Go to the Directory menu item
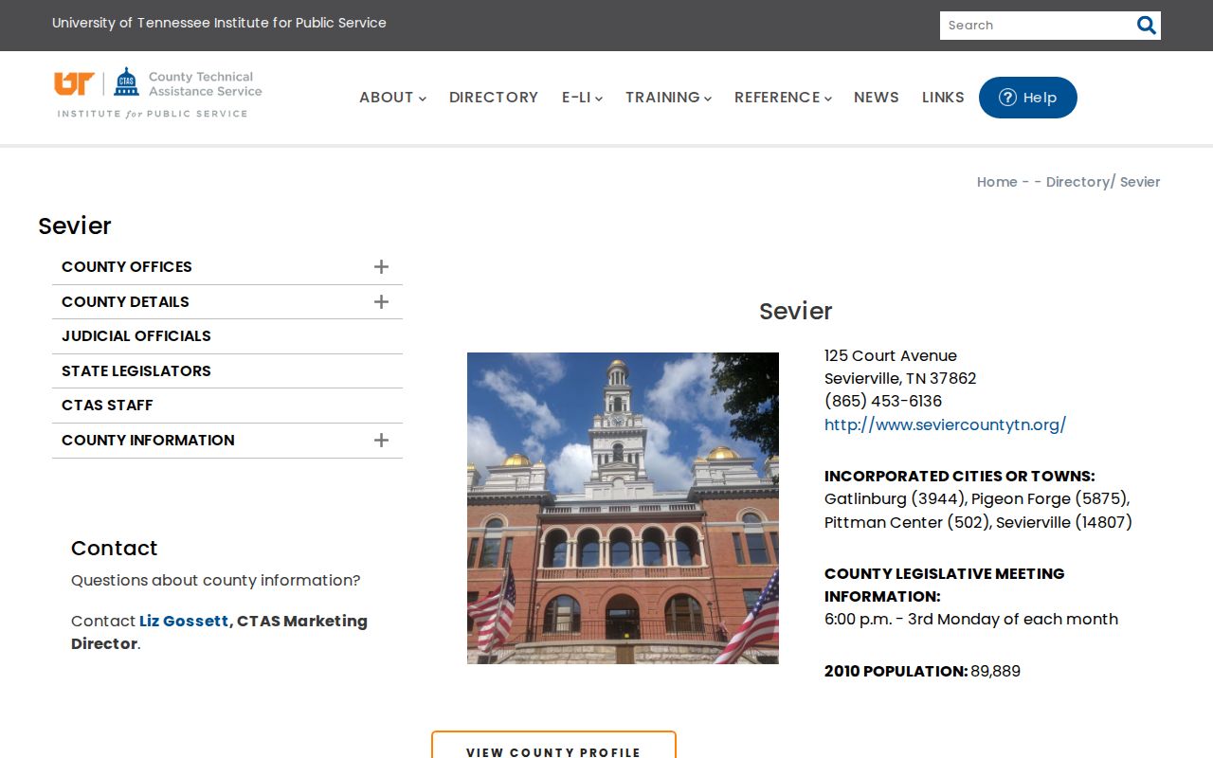The height and width of the screenshot is (758, 1213). 494,98
